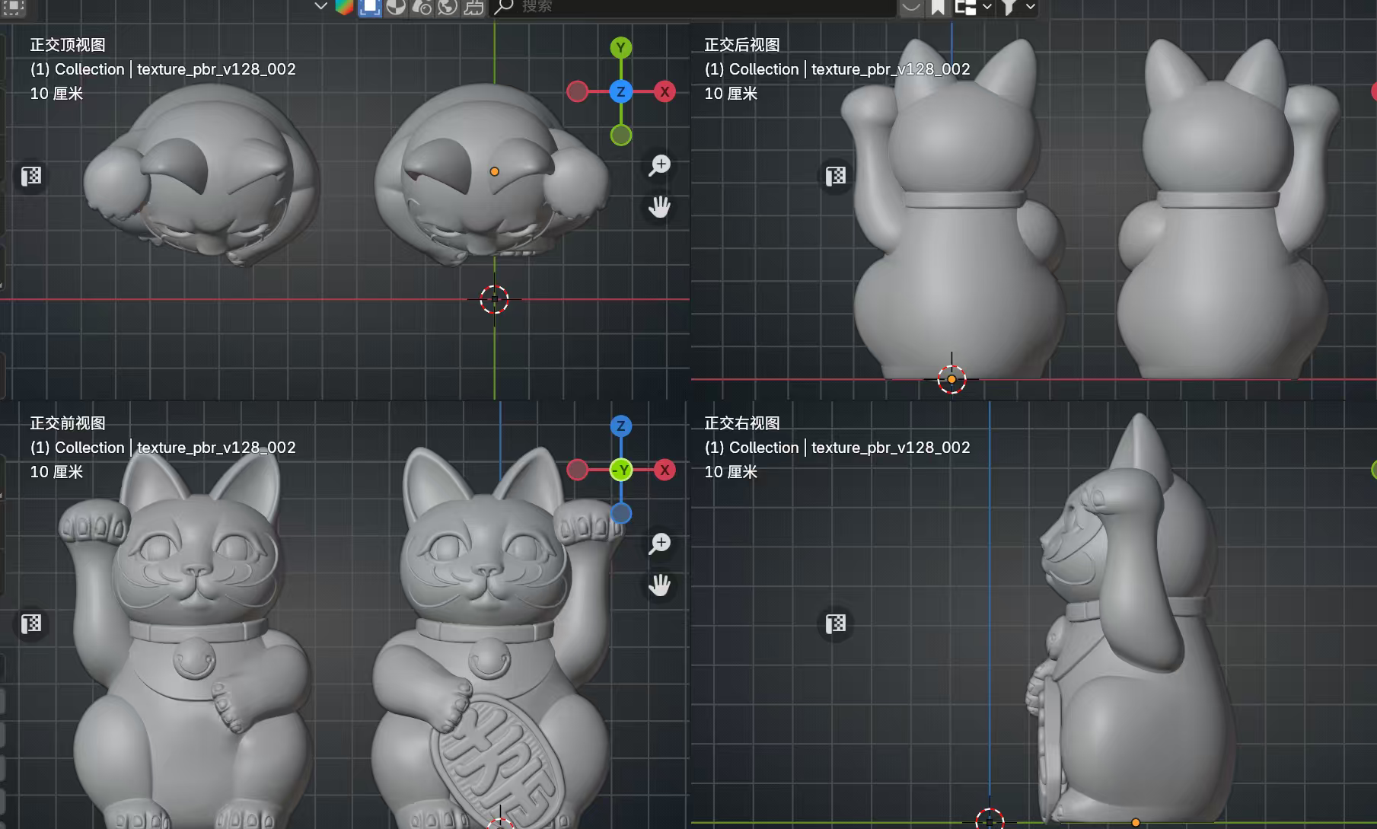Viewport: 1377px width, 829px height.
Task: Click the zoom magnifier icon in the top view
Action: [660, 165]
